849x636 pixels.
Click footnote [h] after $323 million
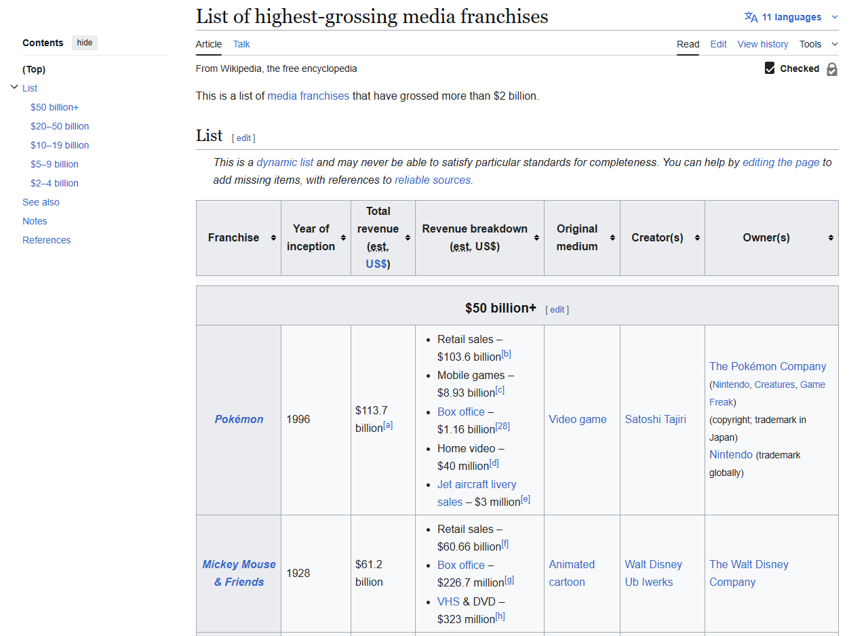(500, 616)
